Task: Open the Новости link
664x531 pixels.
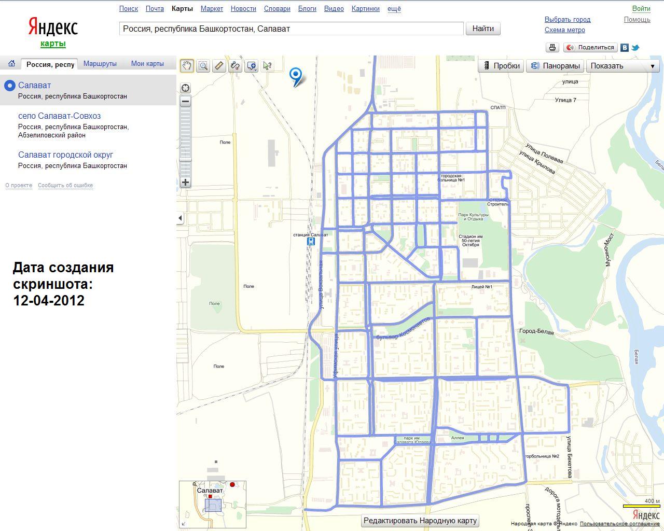Action: (x=243, y=9)
